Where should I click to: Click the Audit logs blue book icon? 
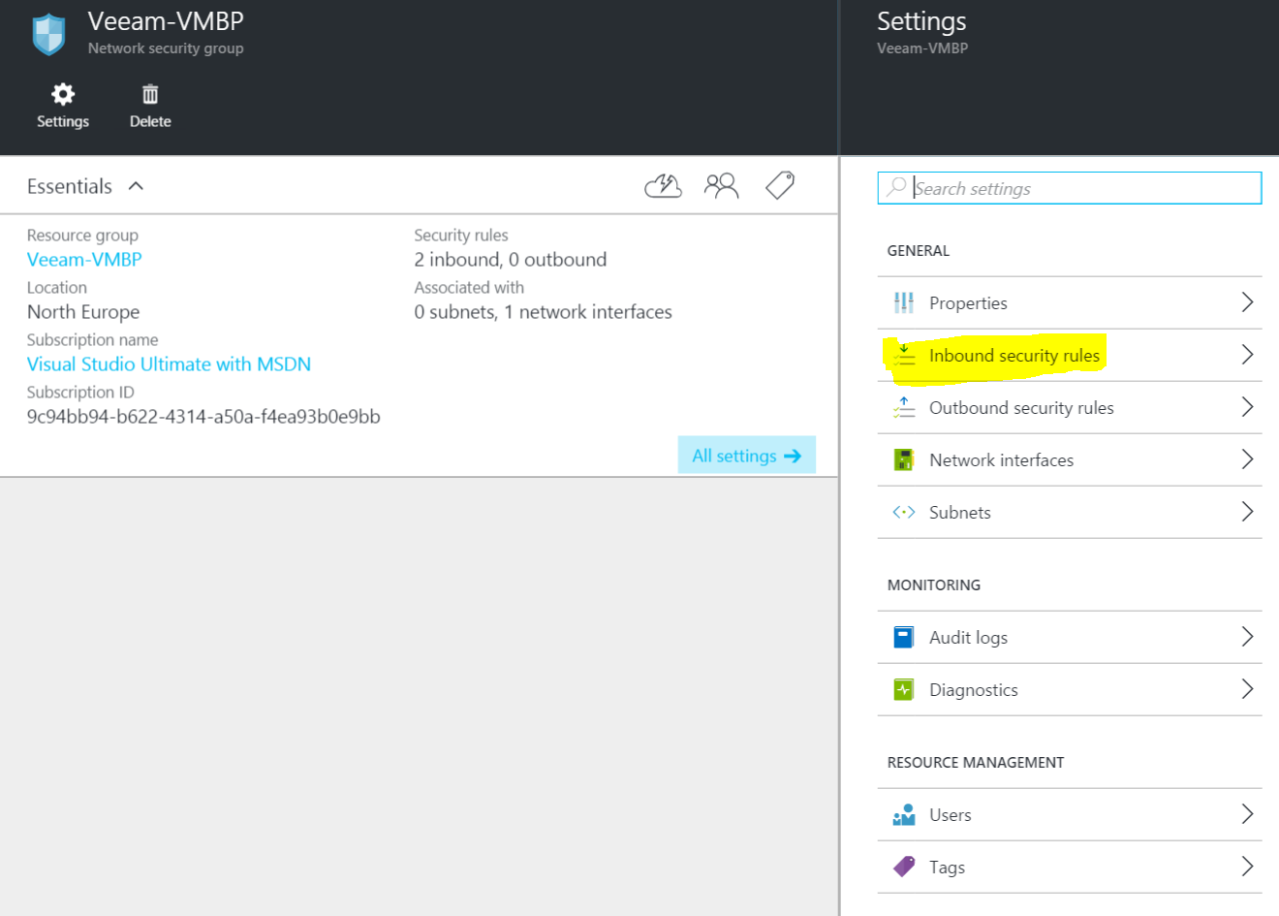click(x=903, y=637)
